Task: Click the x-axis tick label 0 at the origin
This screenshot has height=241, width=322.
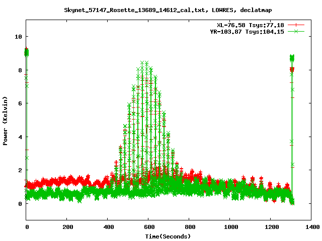Action: coord(27,227)
